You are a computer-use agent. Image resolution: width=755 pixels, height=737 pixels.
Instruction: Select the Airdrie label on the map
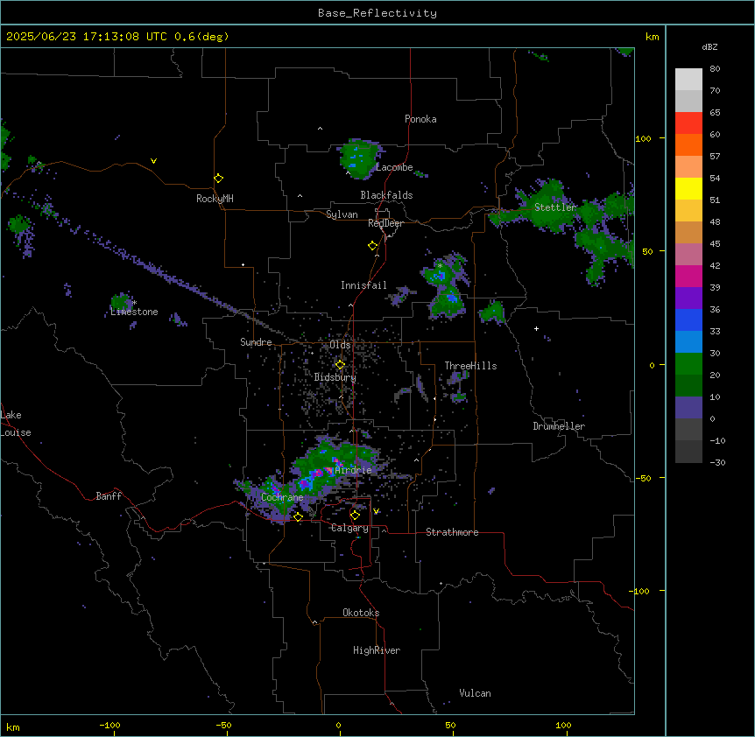pyautogui.click(x=354, y=470)
